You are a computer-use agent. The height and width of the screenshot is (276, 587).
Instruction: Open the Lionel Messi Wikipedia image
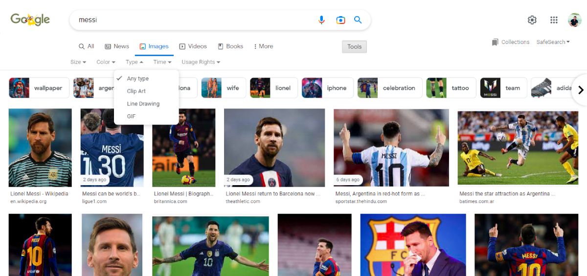(40, 148)
